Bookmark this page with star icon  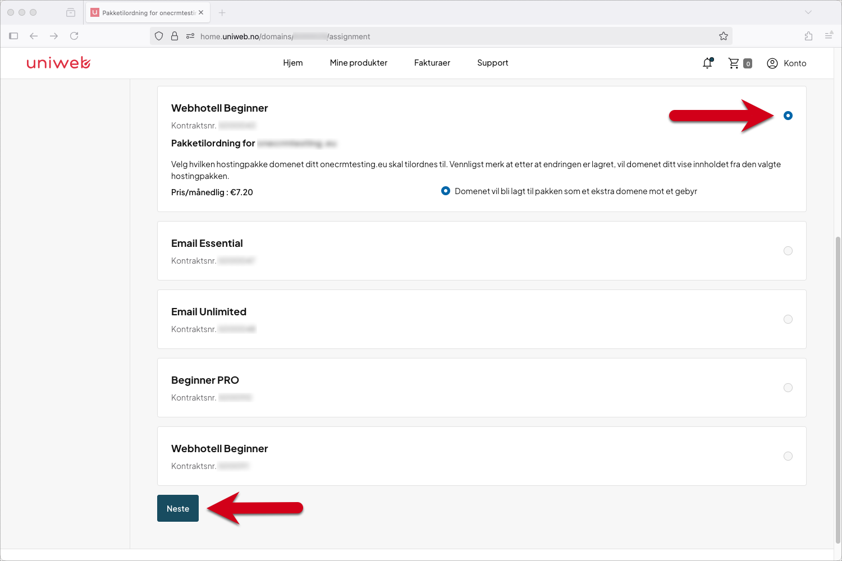[x=724, y=36]
